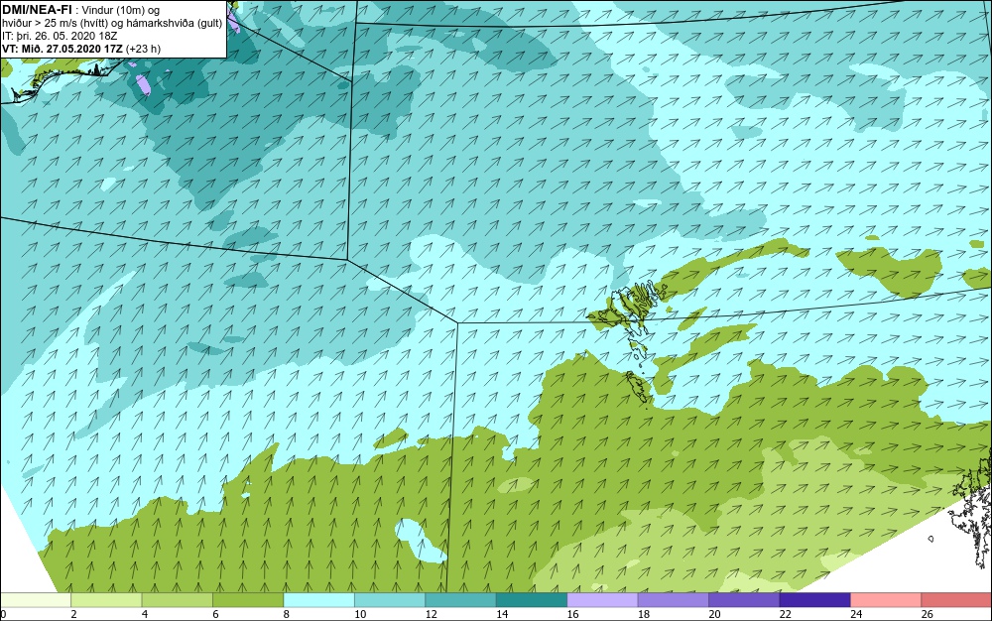This screenshot has width=992, height=621.
Task: Click the 26+ m/s red legend swatch
Action: click(956, 600)
